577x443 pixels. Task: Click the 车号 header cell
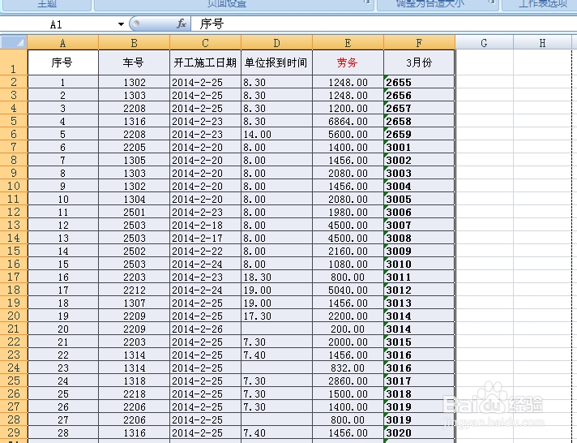coord(134,62)
